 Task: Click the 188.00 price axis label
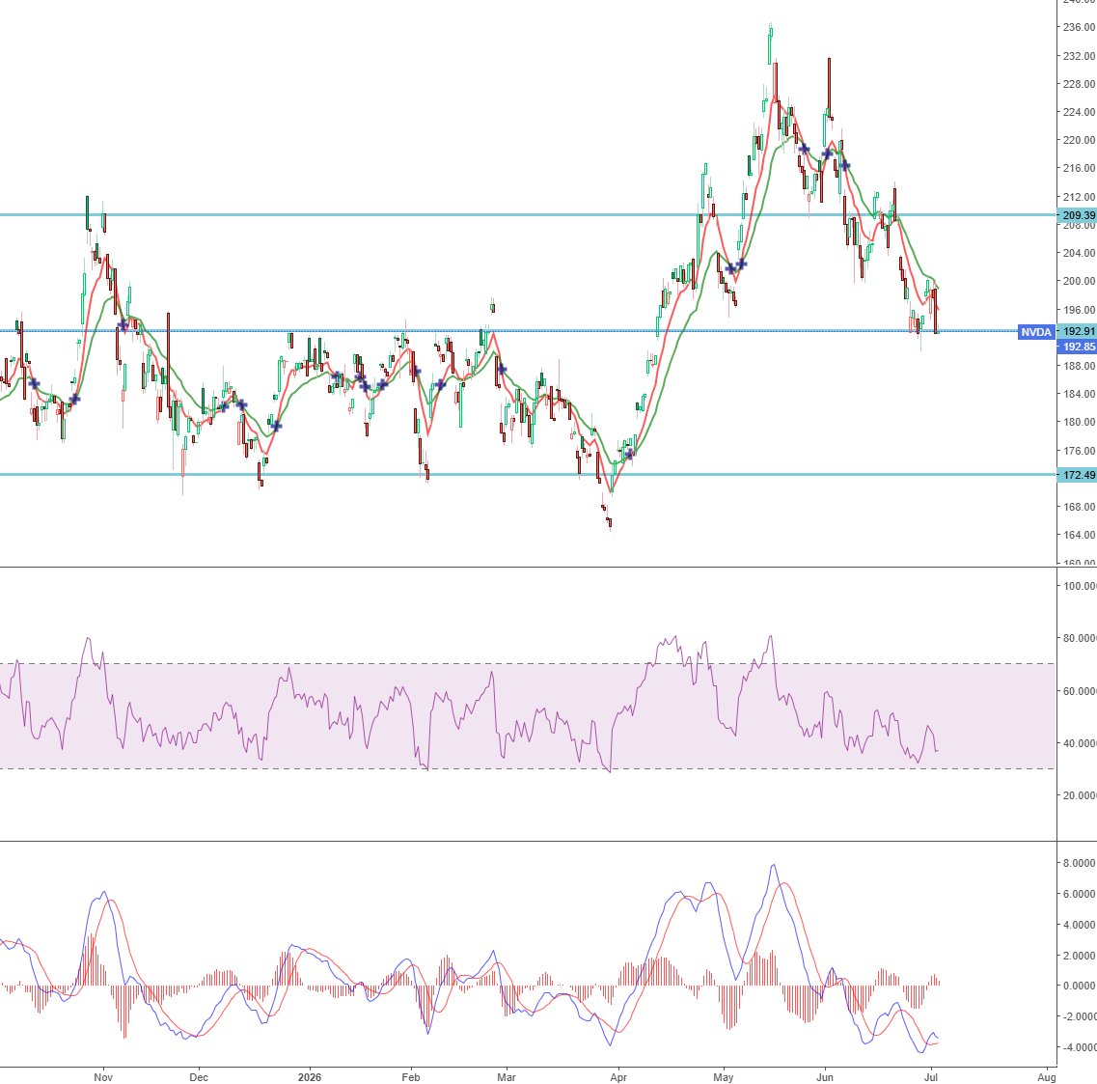1079,365
